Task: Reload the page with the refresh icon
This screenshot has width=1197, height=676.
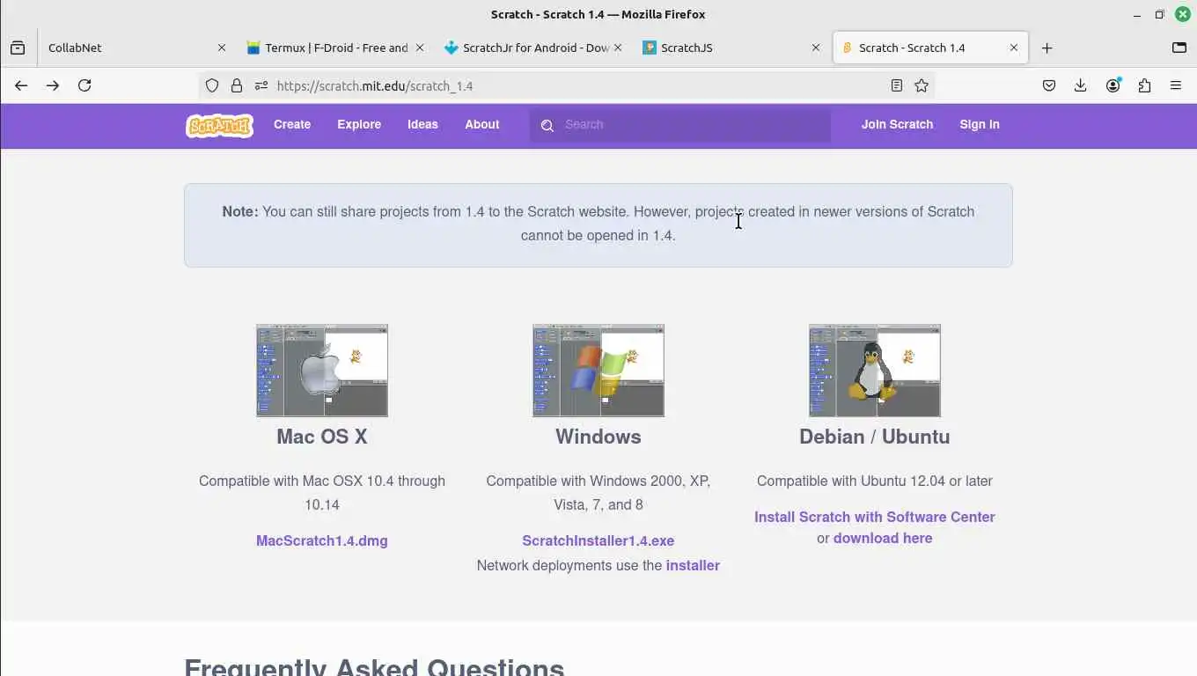Action: (84, 85)
